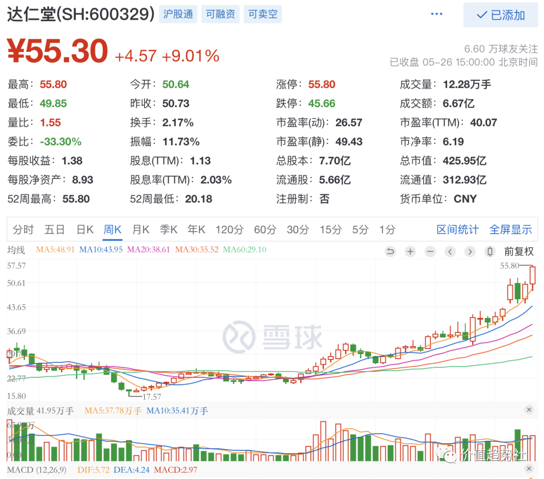Click the 市净率 value 6.19

(x=453, y=142)
